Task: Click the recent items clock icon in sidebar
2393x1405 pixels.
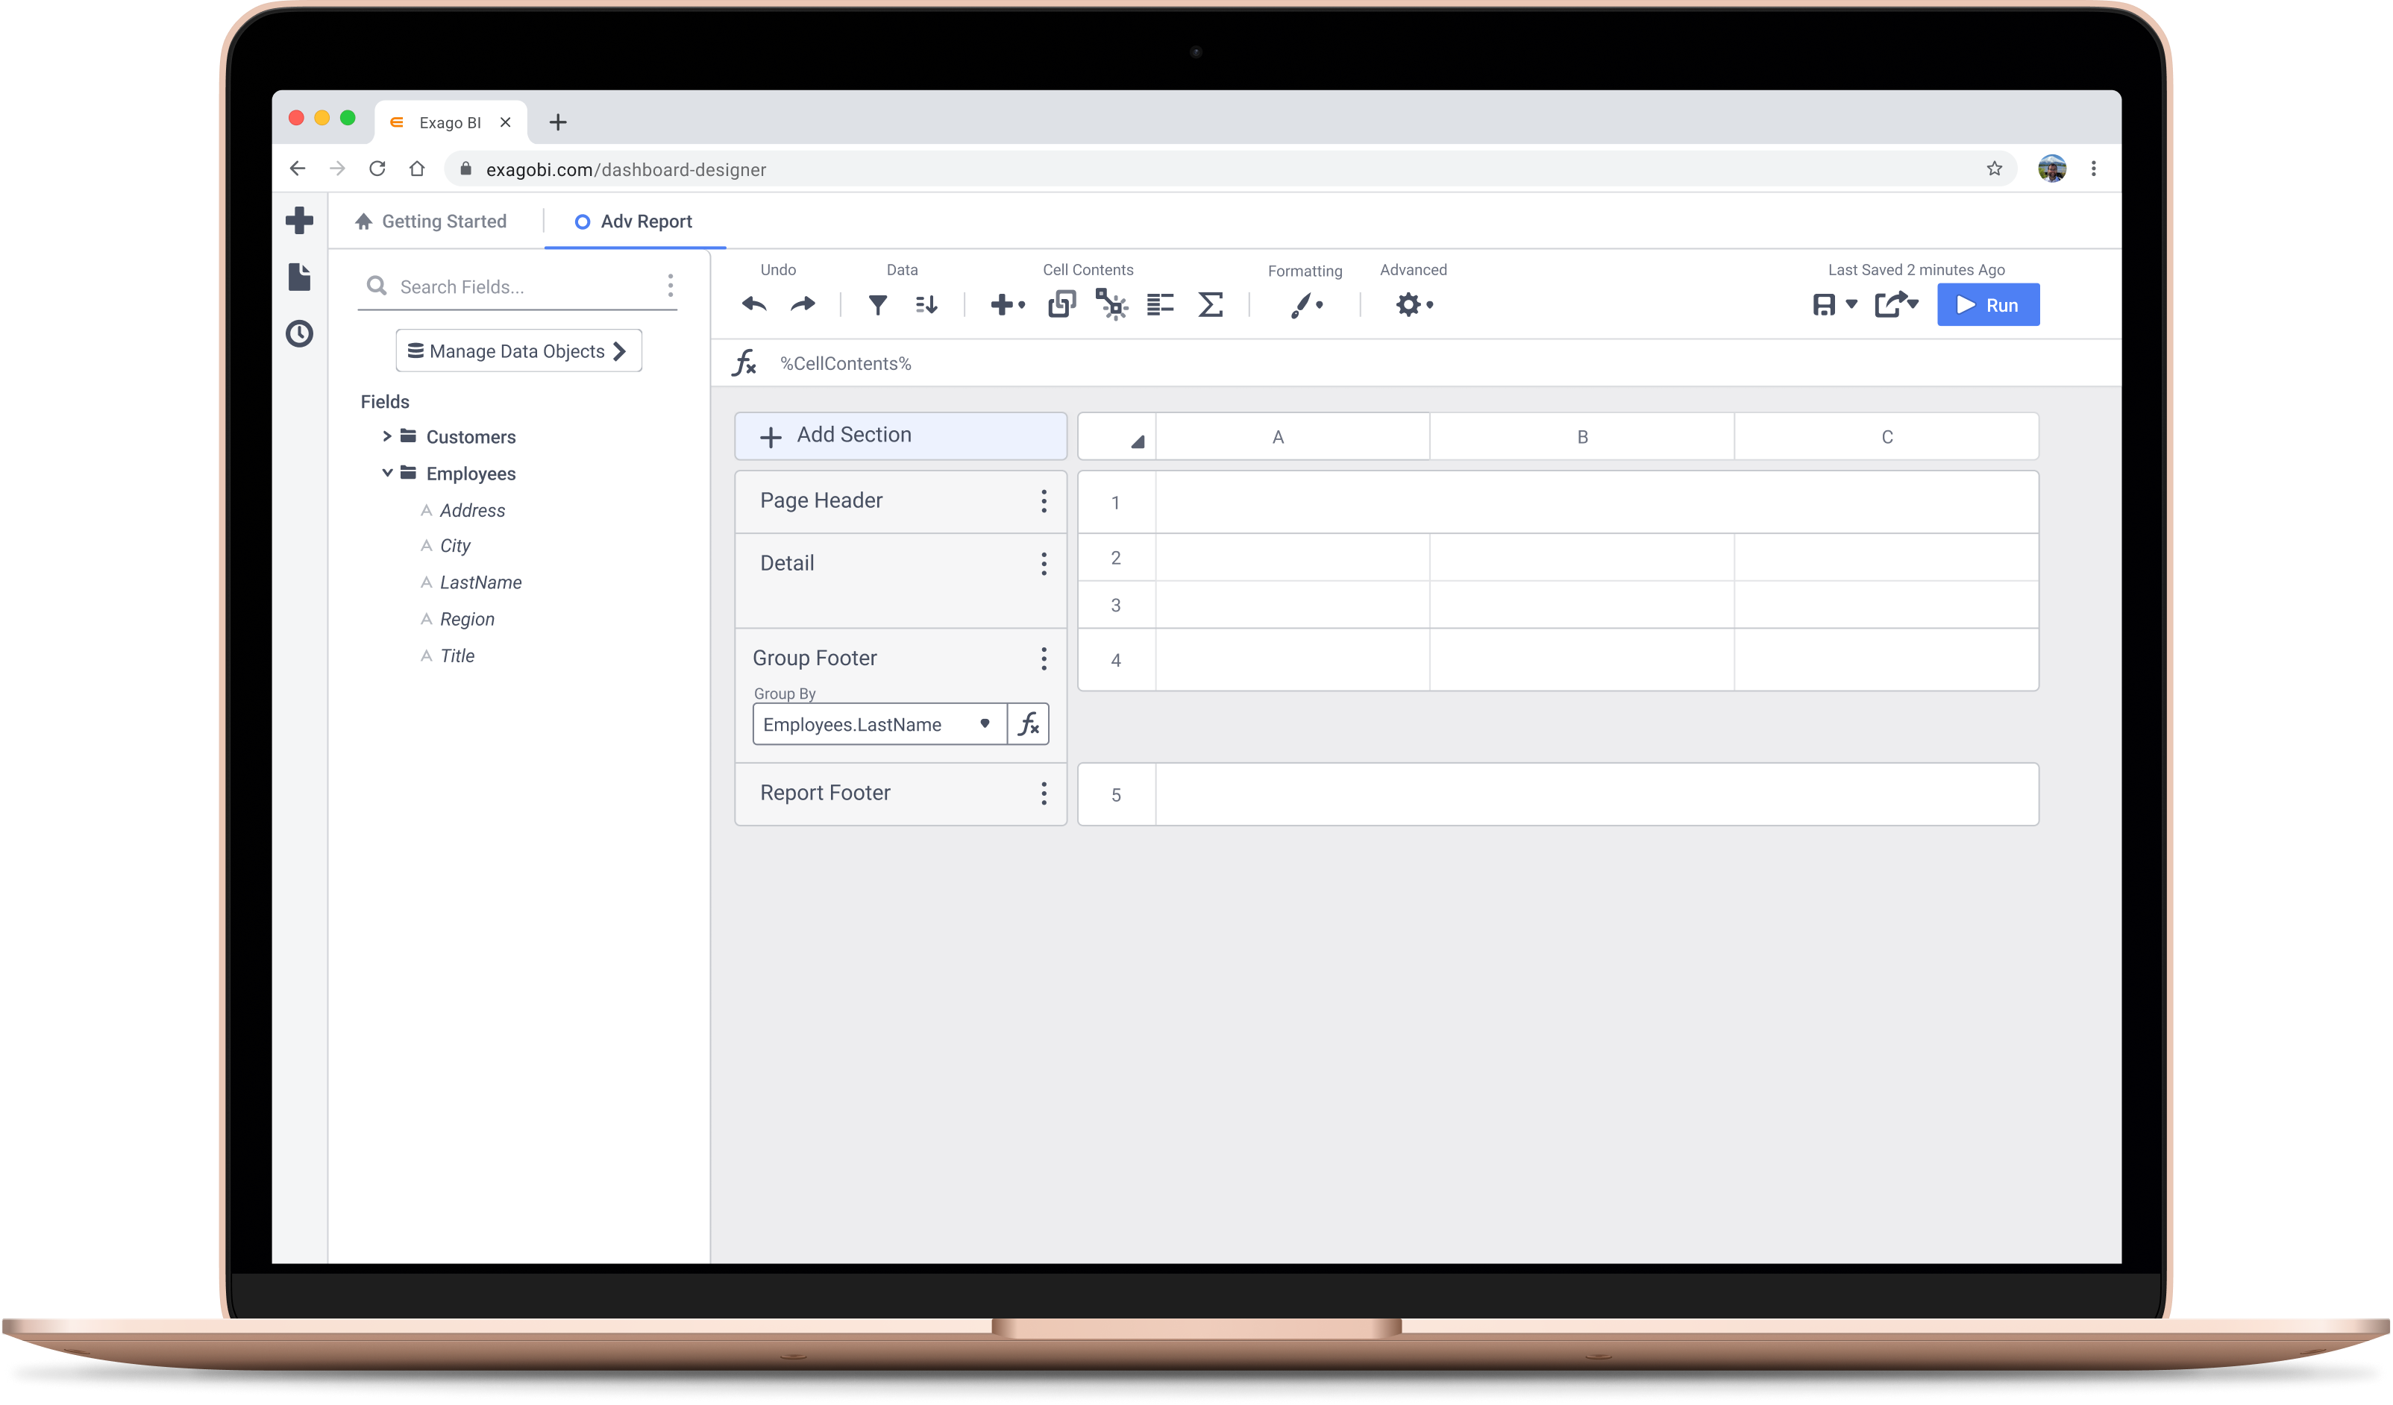Action: 299,333
